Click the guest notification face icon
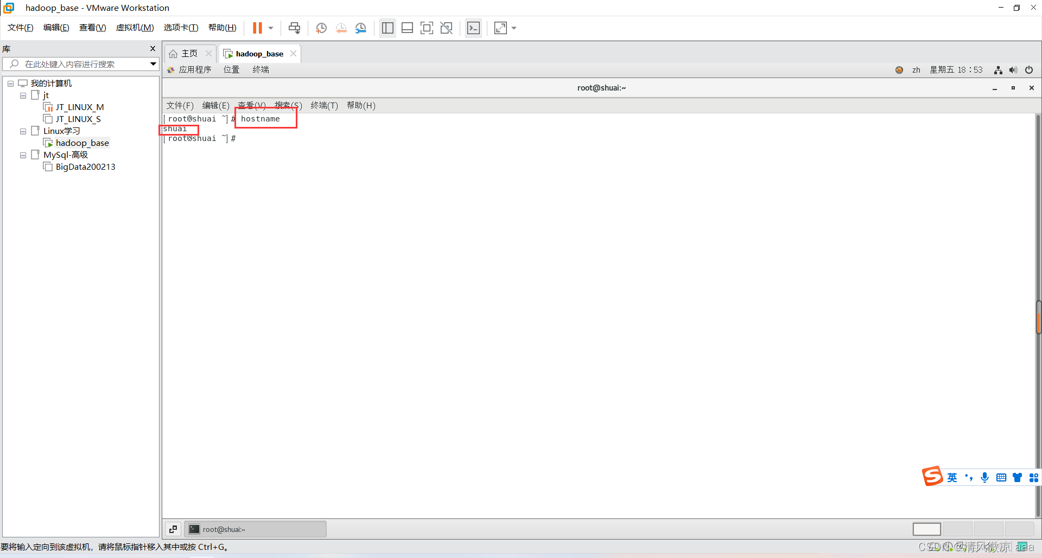Screen dimensions: 1042x558 [x=899, y=70]
